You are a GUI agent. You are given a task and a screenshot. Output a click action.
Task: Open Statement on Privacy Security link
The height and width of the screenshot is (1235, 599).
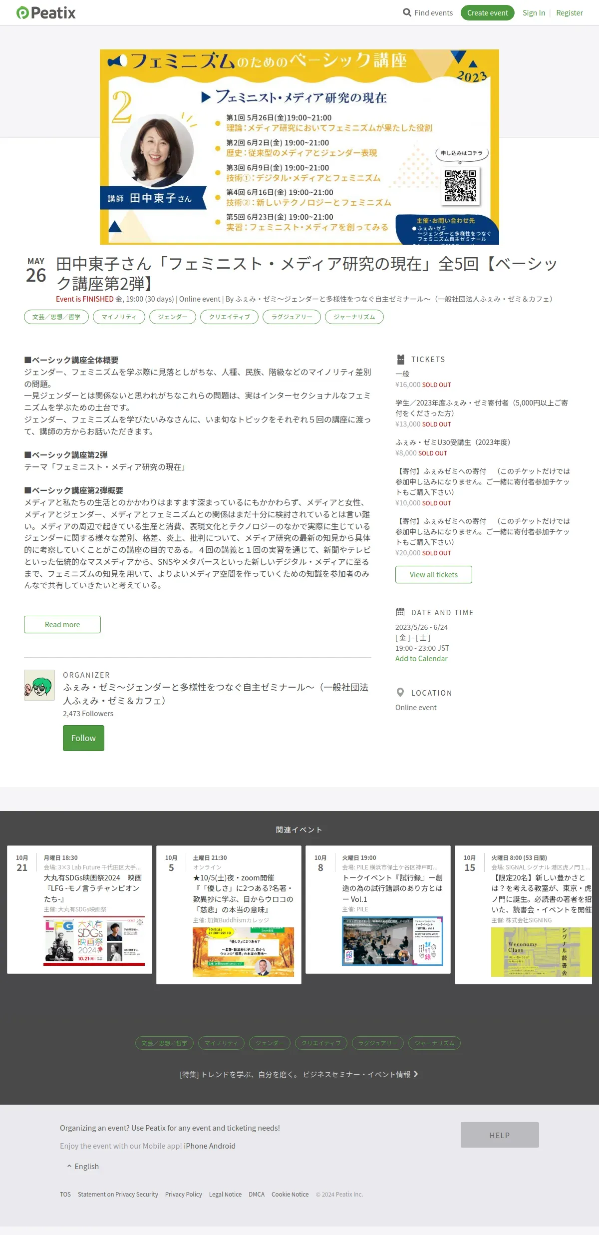(118, 1194)
